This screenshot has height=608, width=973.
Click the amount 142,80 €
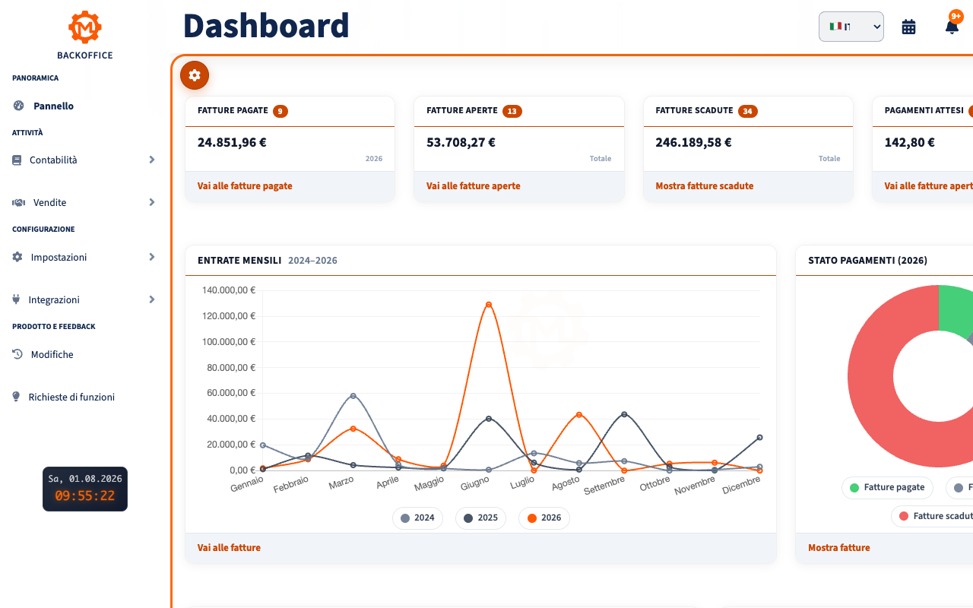[x=909, y=142]
